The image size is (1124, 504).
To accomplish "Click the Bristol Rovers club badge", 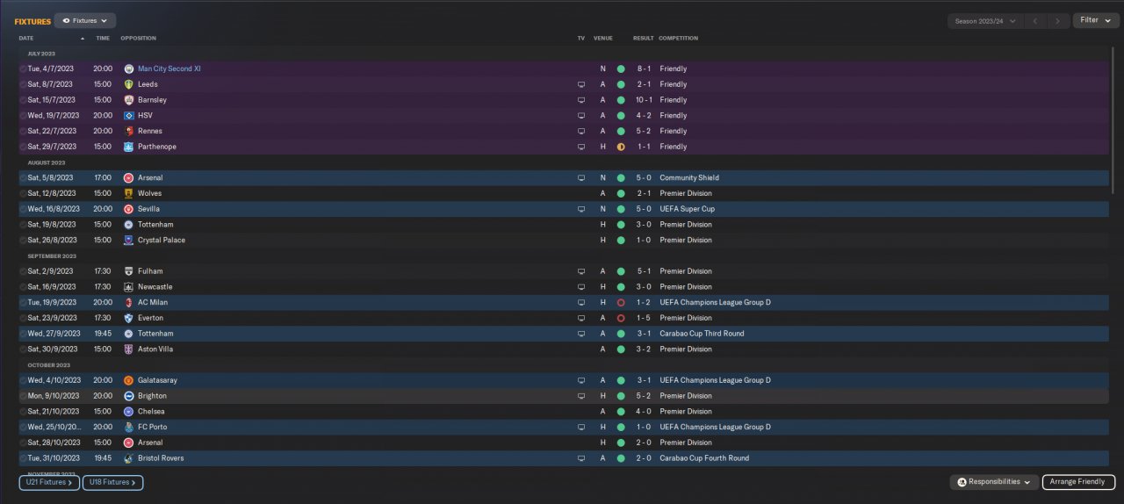I will [128, 458].
